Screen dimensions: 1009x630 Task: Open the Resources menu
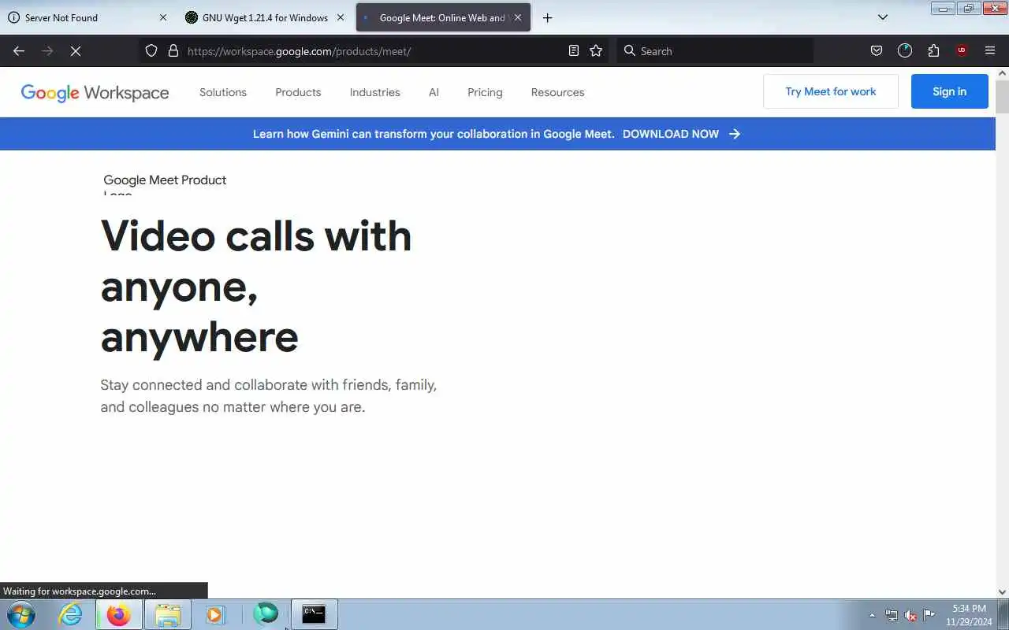557,92
